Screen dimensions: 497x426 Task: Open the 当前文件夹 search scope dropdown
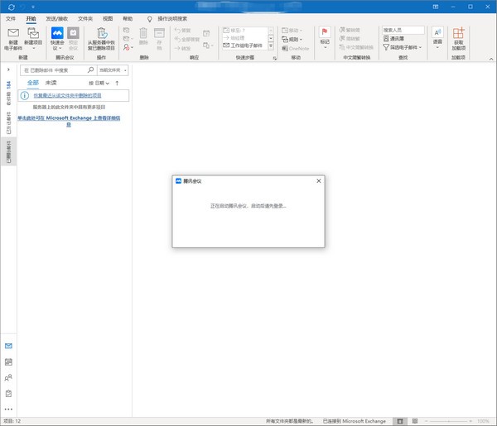[x=114, y=70]
